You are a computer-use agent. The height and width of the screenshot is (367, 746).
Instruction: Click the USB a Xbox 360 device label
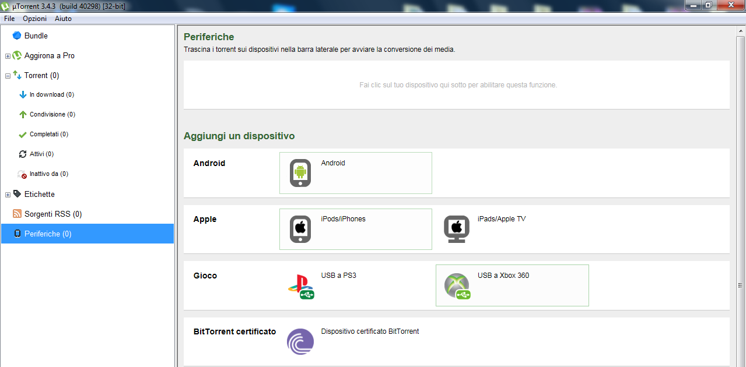click(503, 276)
